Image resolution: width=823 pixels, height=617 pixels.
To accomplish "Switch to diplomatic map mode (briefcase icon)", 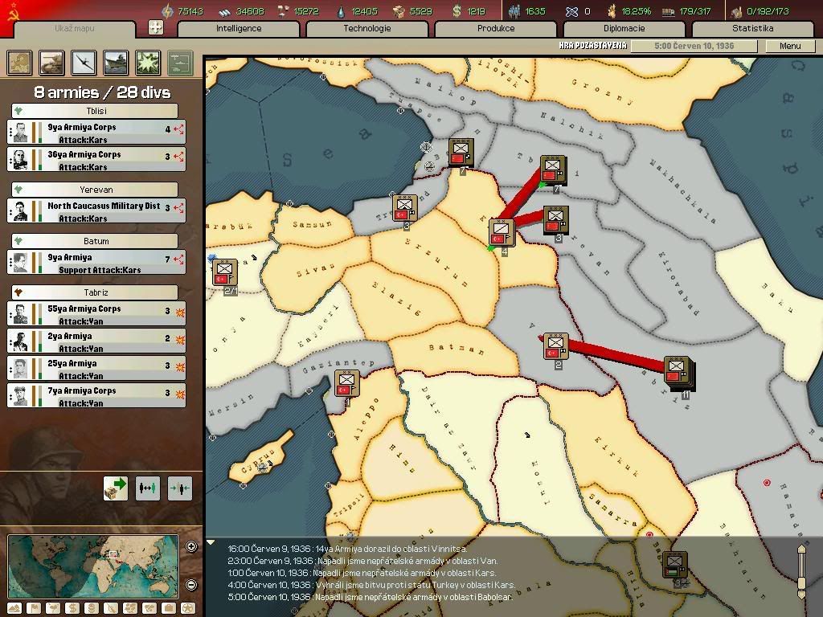I will [x=168, y=609].
